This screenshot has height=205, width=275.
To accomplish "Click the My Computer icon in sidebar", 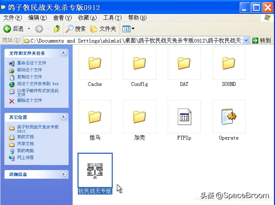I will coord(12,151).
